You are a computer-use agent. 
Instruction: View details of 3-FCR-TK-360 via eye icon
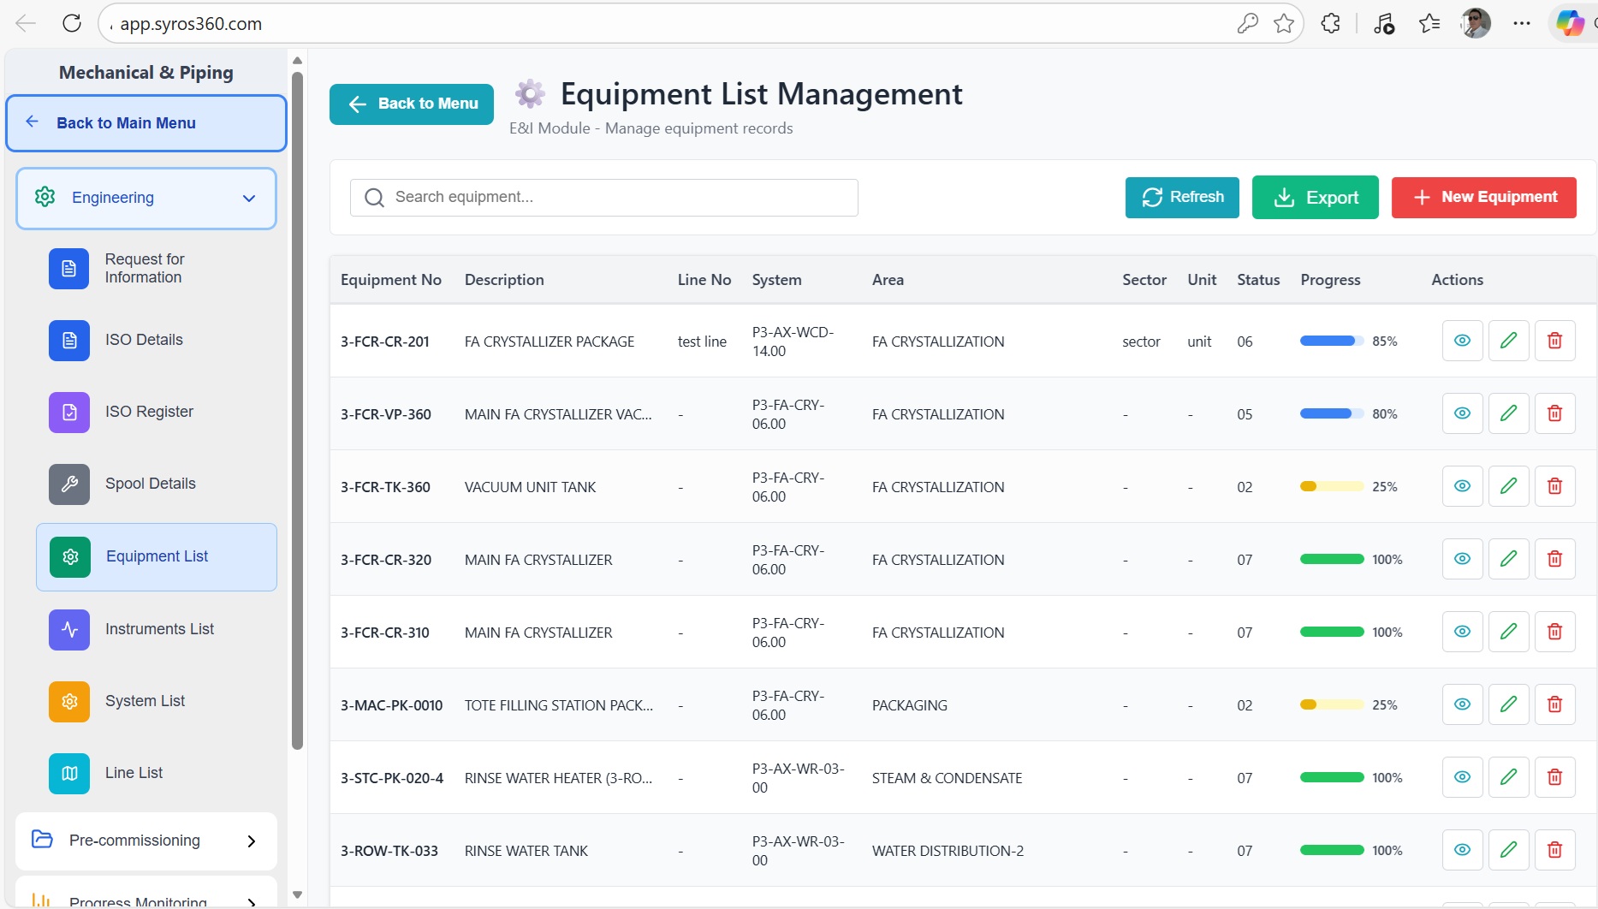click(x=1462, y=486)
